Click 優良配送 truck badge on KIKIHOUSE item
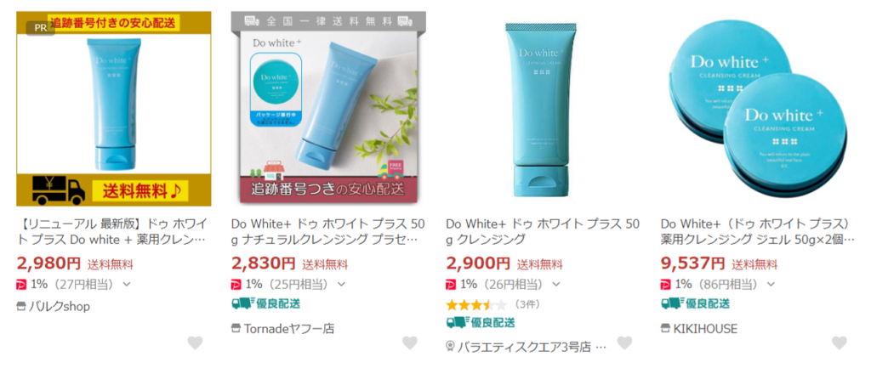This screenshot has width=871, height=368. tap(669, 303)
